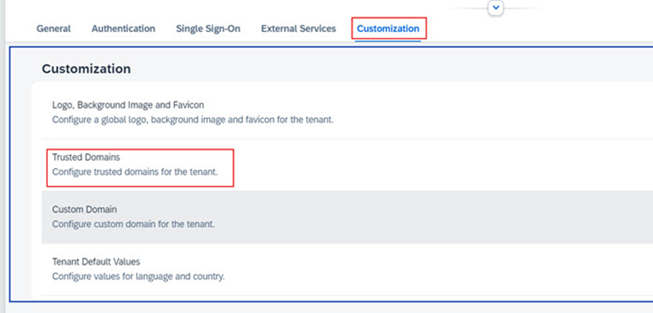
Task: Open the Authentication tab
Action: click(x=123, y=29)
